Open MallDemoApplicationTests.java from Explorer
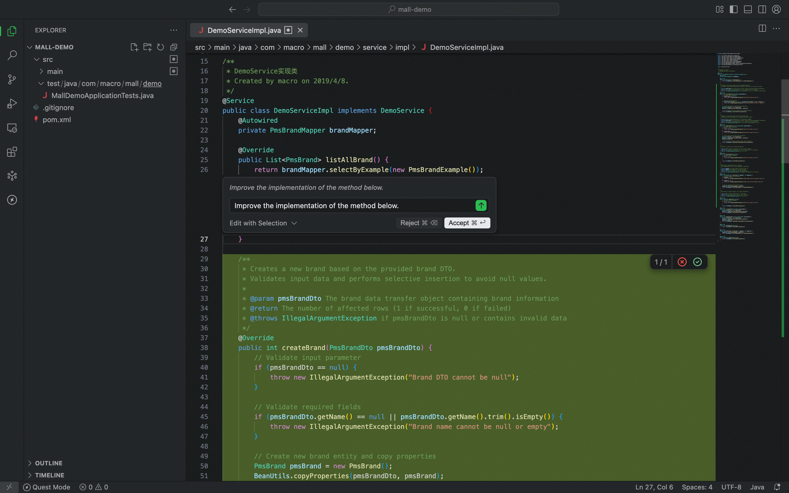789x493 pixels. (x=102, y=96)
